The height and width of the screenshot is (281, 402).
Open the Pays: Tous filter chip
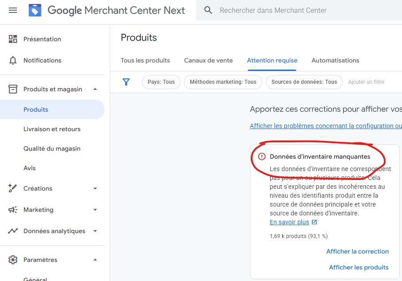pyautogui.click(x=161, y=82)
